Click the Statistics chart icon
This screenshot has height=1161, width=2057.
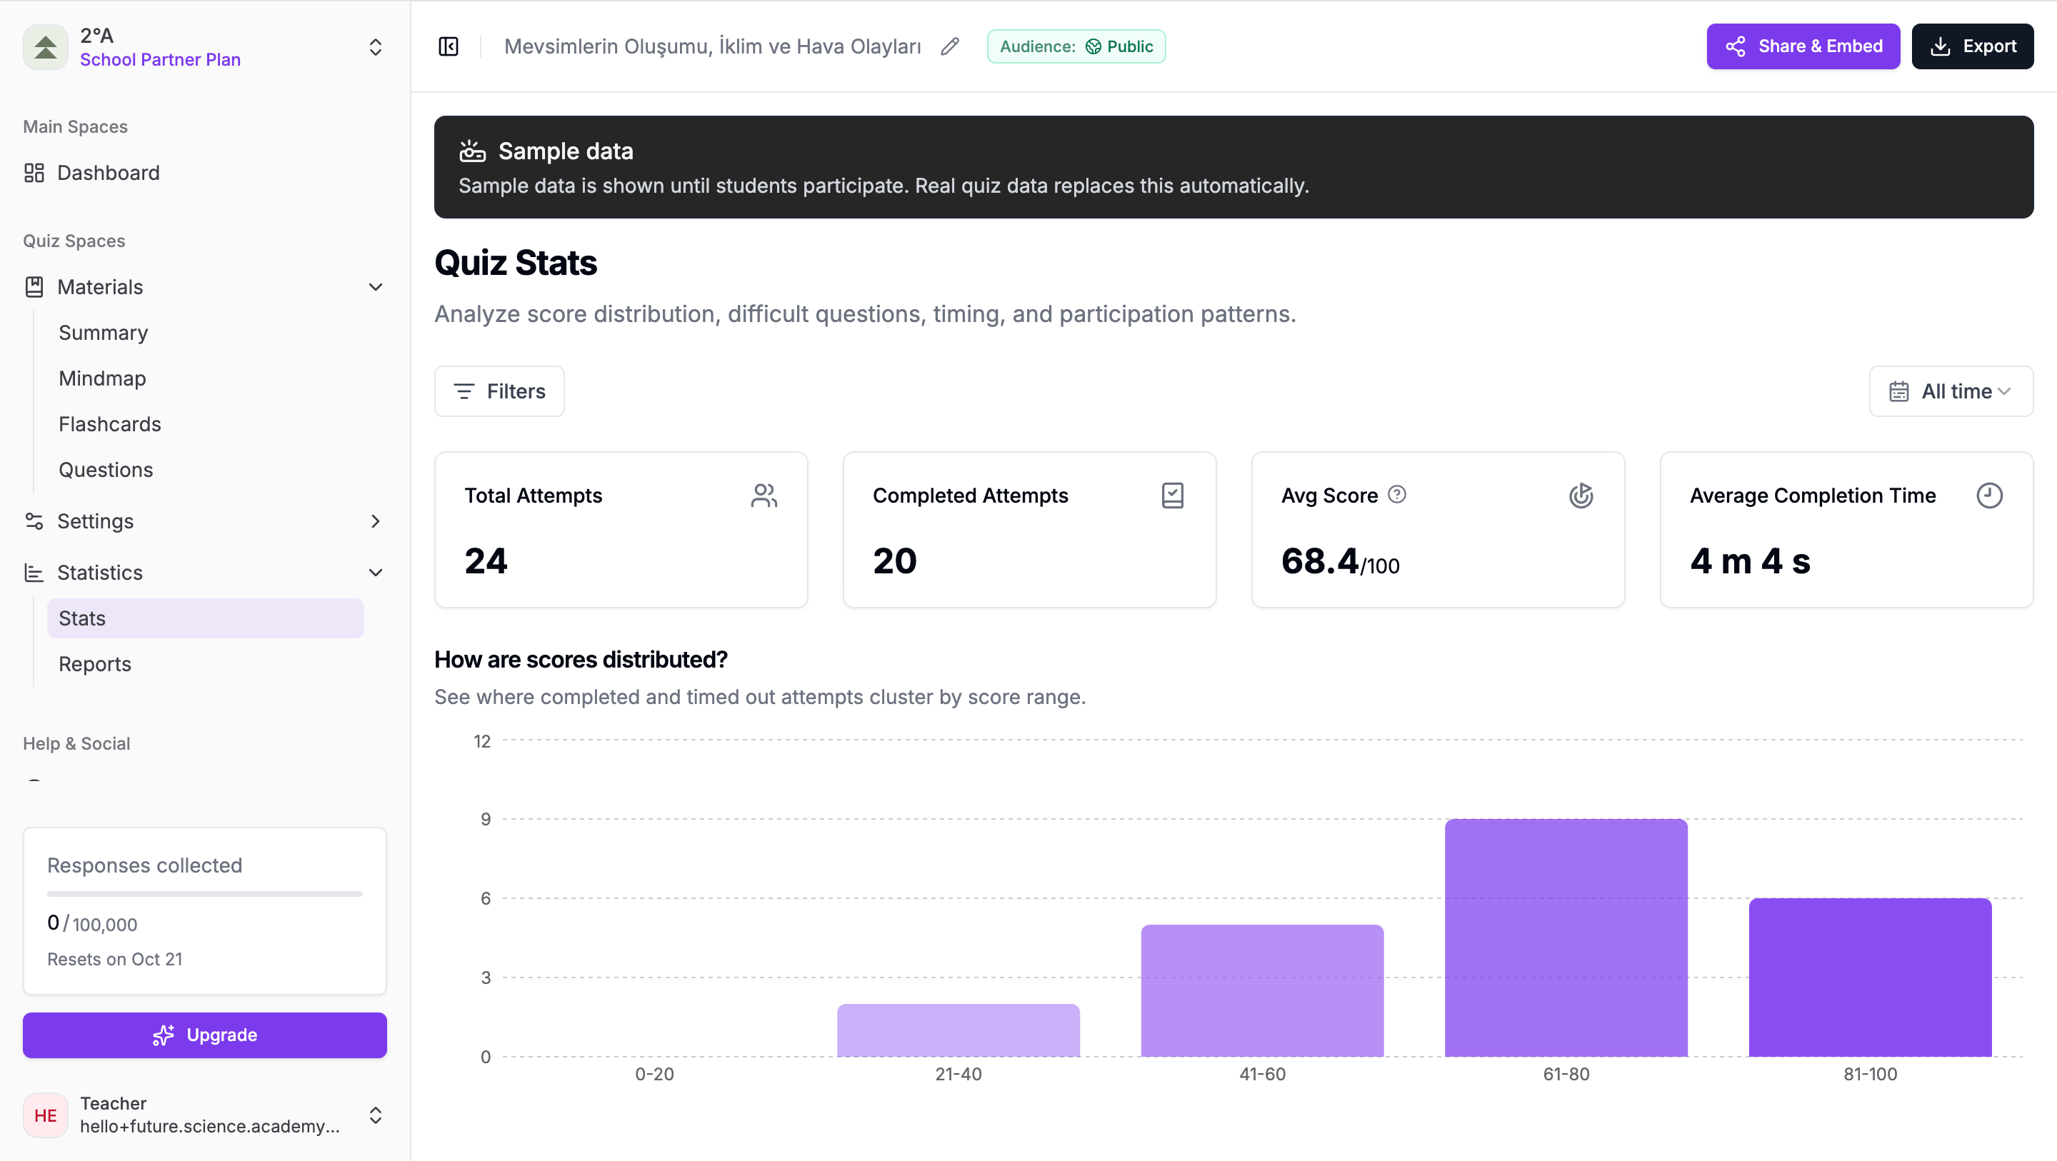pyautogui.click(x=34, y=573)
